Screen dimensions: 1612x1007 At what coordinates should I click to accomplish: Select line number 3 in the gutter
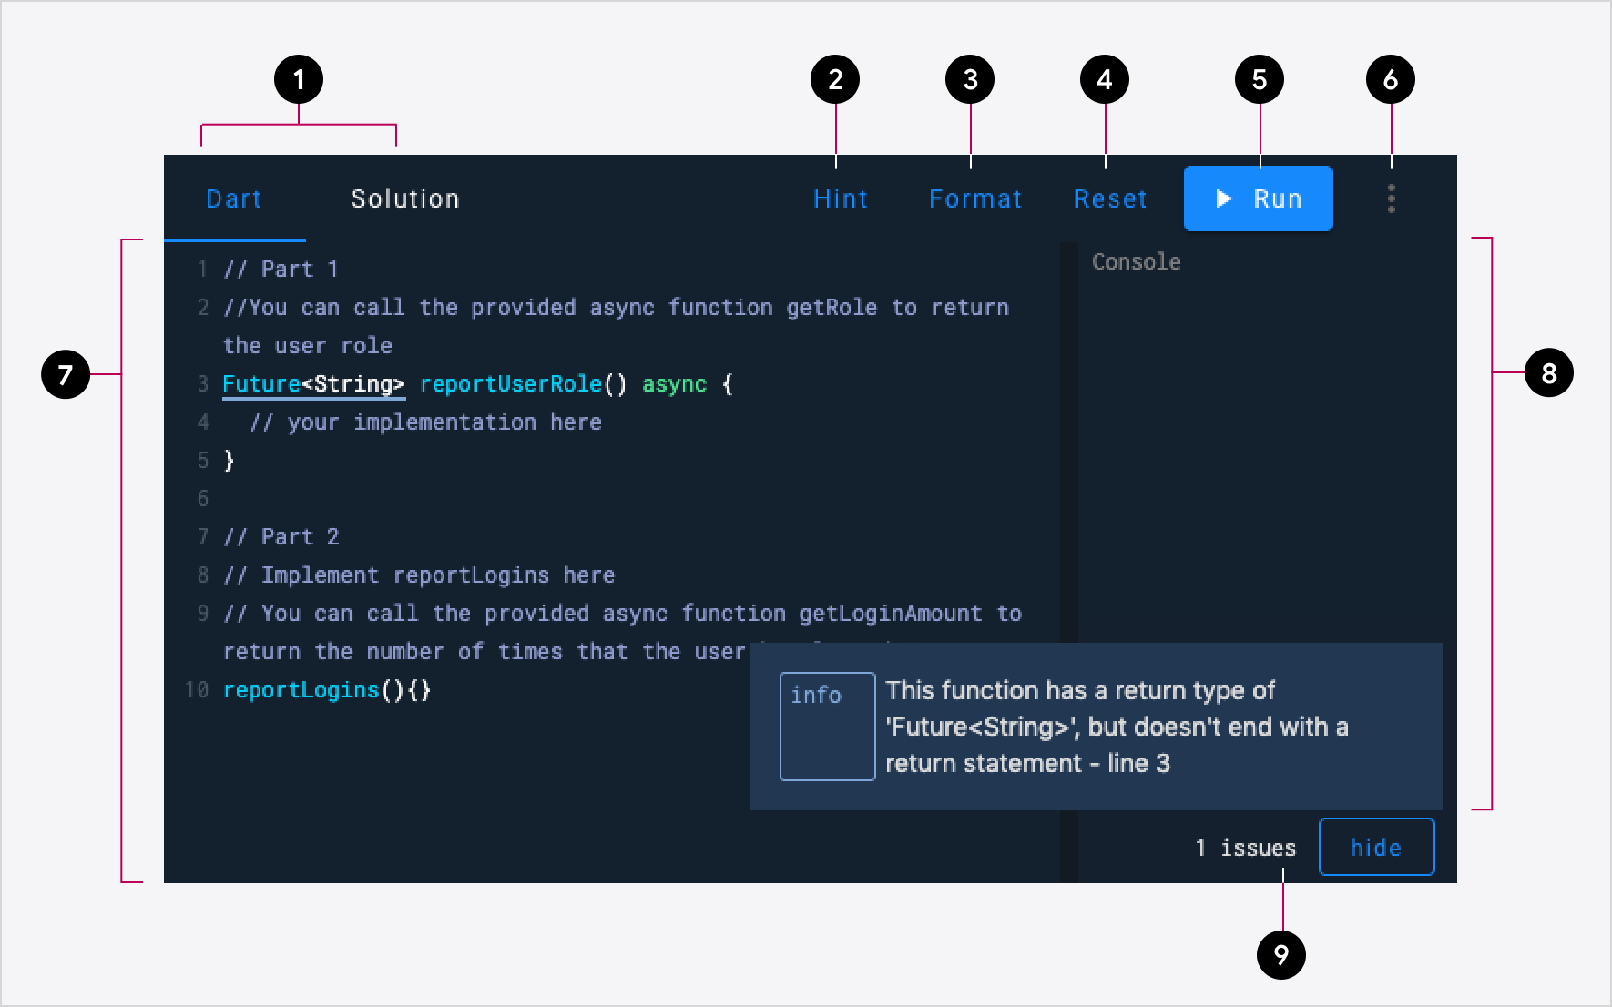click(x=202, y=383)
